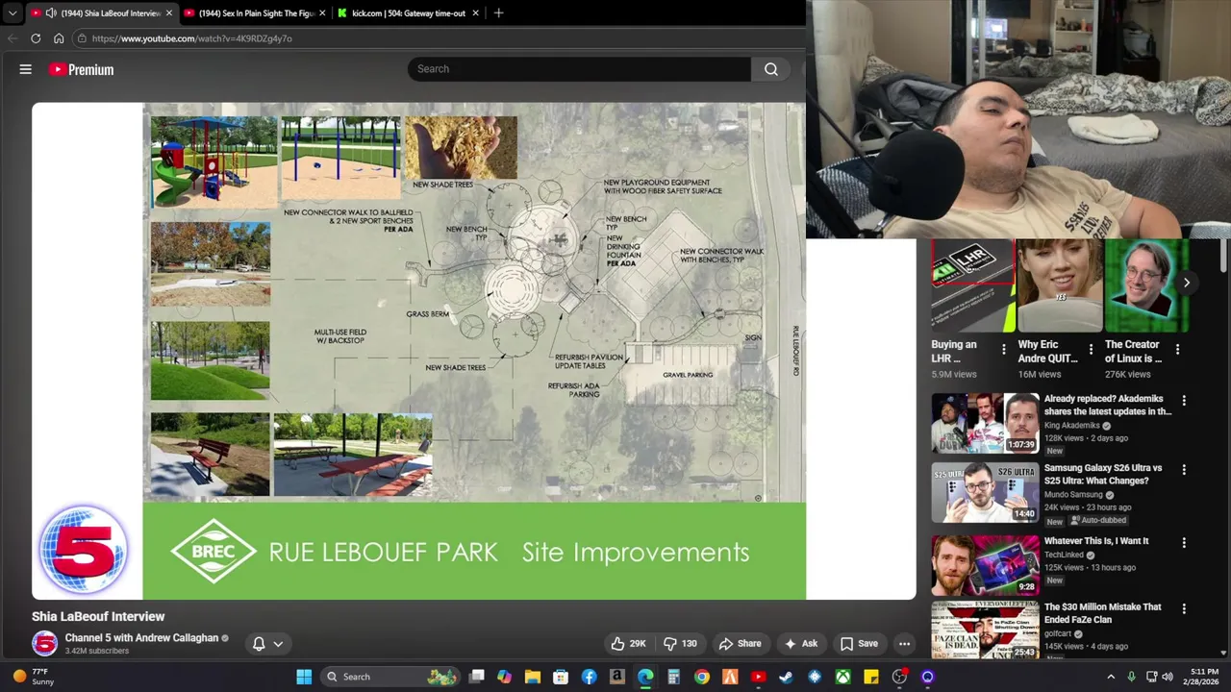Open the YouTube hamburger guide menu
Viewport: 1231px width, 692px height.
point(26,69)
